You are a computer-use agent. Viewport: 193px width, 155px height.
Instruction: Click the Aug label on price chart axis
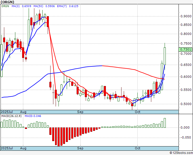pos(23,112)
